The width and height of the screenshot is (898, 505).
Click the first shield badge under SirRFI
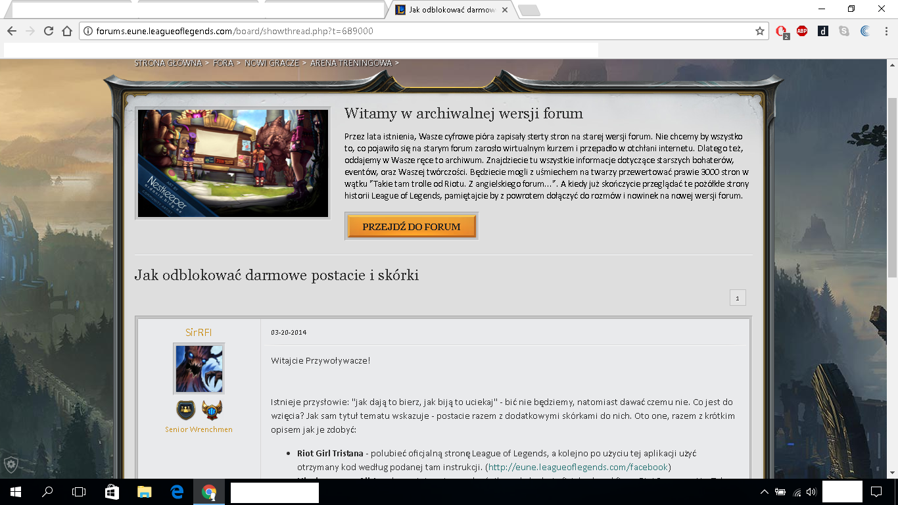pos(186,410)
